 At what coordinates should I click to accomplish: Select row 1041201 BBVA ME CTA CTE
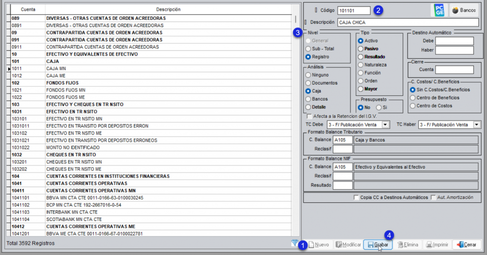click(151, 233)
